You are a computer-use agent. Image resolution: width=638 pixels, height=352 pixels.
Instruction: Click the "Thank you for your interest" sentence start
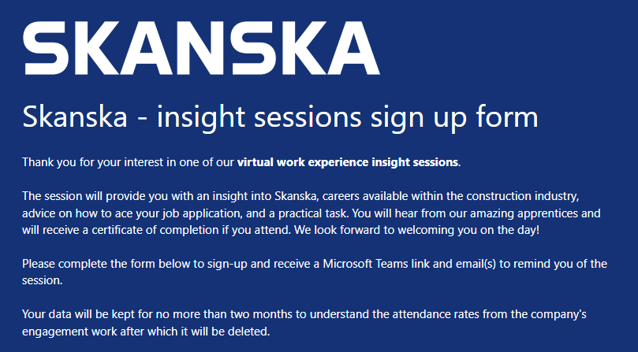tap(87, 163)
